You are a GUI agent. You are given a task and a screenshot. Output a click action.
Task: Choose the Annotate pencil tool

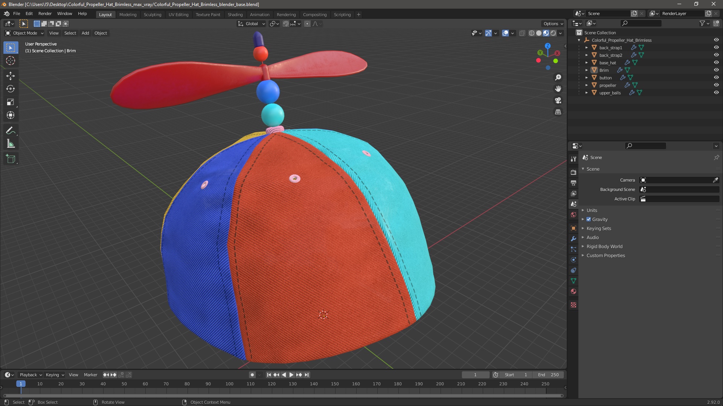pyautogui.click(x=10, y=130)
